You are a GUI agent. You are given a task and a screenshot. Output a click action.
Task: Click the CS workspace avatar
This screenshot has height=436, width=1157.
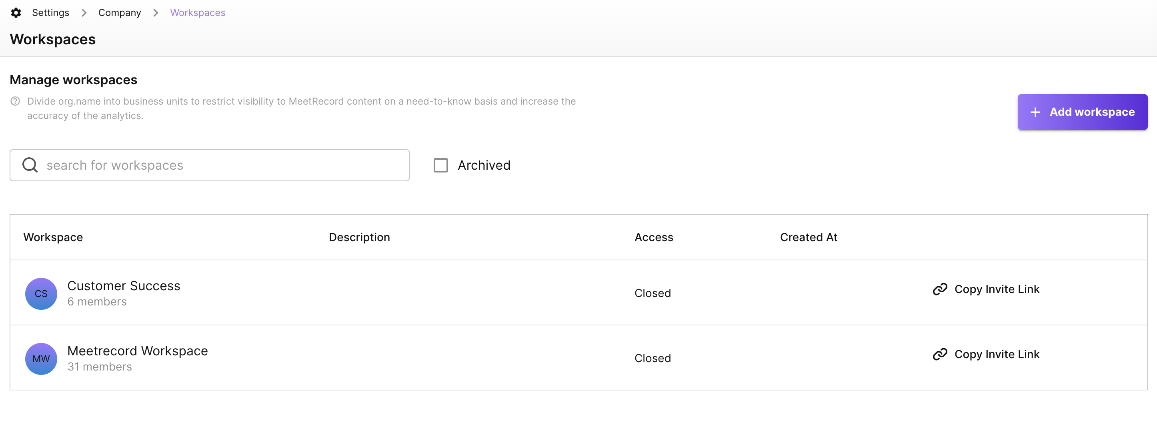point(41,293)
